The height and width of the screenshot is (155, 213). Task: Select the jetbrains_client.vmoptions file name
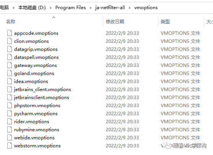pos(42,90)
